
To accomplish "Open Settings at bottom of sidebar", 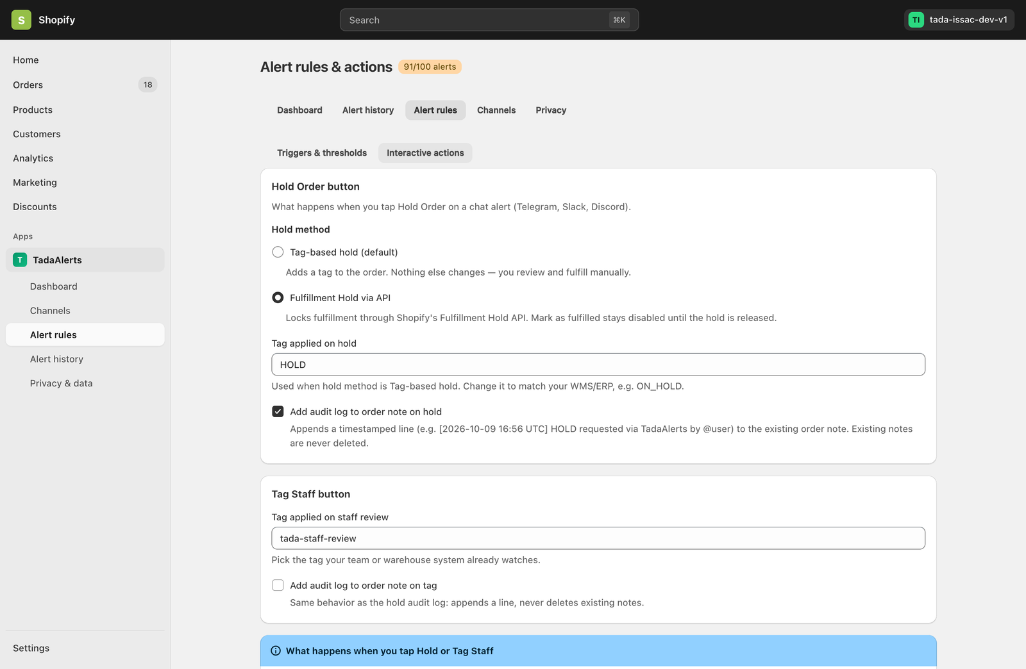I will click(x=85, y=648).
